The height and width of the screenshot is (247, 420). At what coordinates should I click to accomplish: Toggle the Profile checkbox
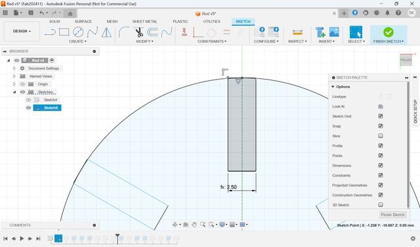(381, 146)
